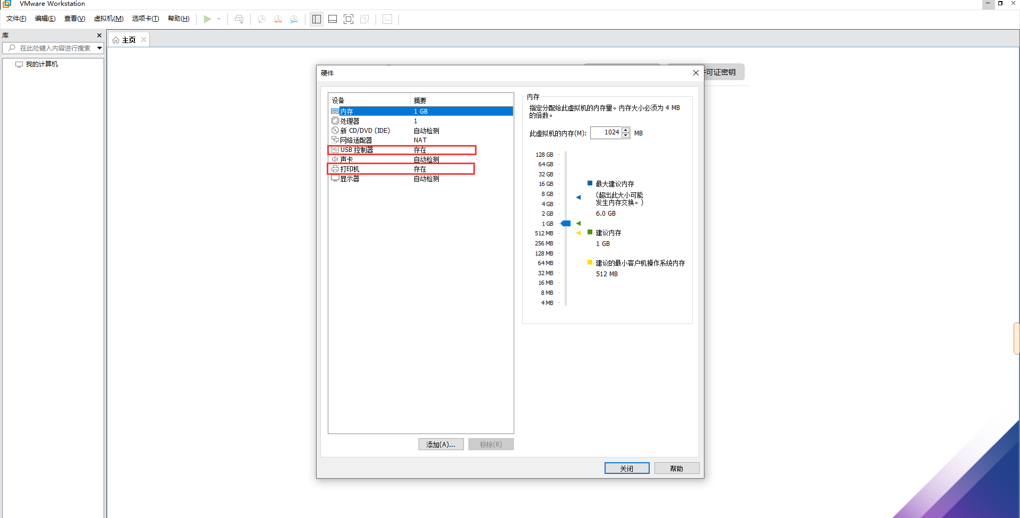Click the yellow minimum memory marker

pos(579,233)
